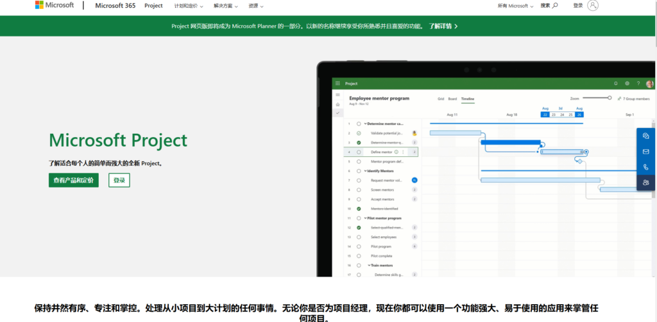Screen dimensions: 657x322
Task: Open the 所有 Microsoft dropdown
Action: point(515,6)
